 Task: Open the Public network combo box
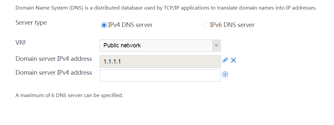(x=160, y=45)
